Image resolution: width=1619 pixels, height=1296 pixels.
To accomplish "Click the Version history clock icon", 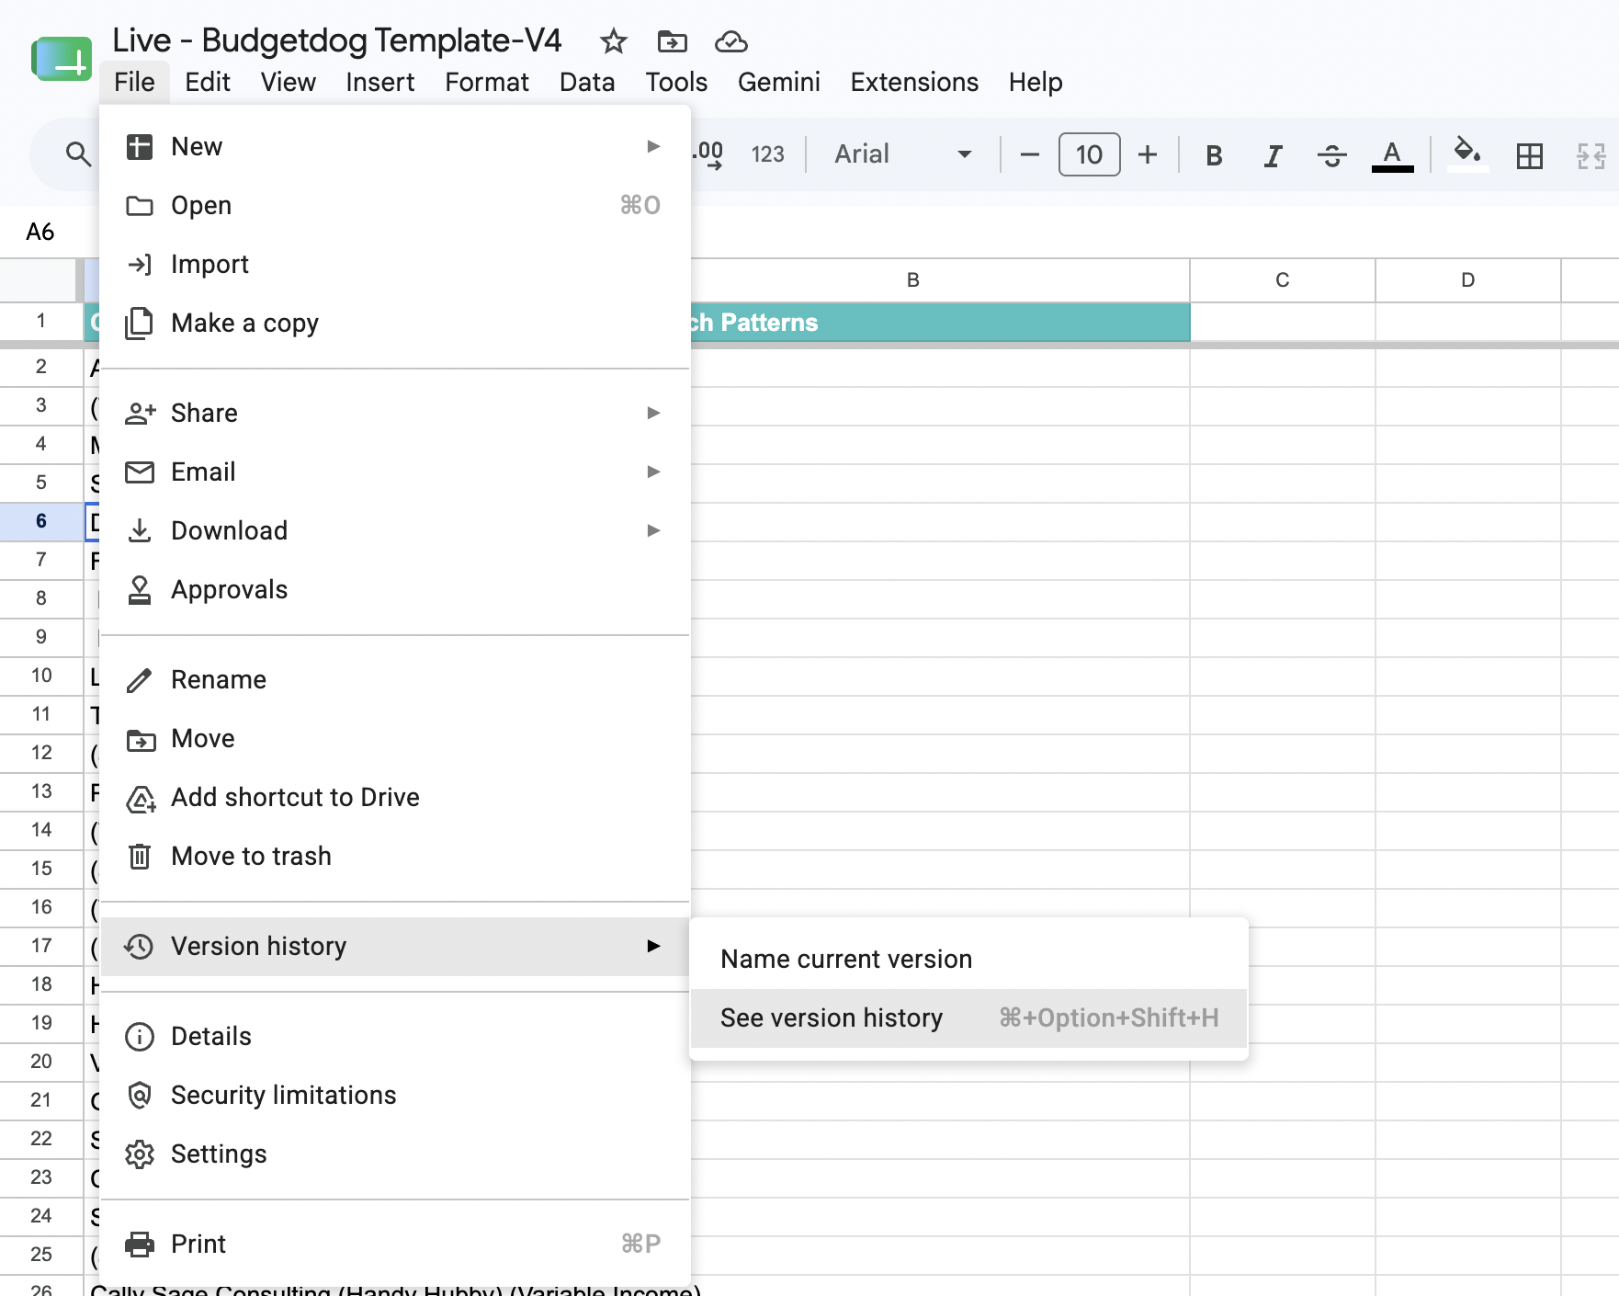I will pyautogui.click(x=140, y=947).
